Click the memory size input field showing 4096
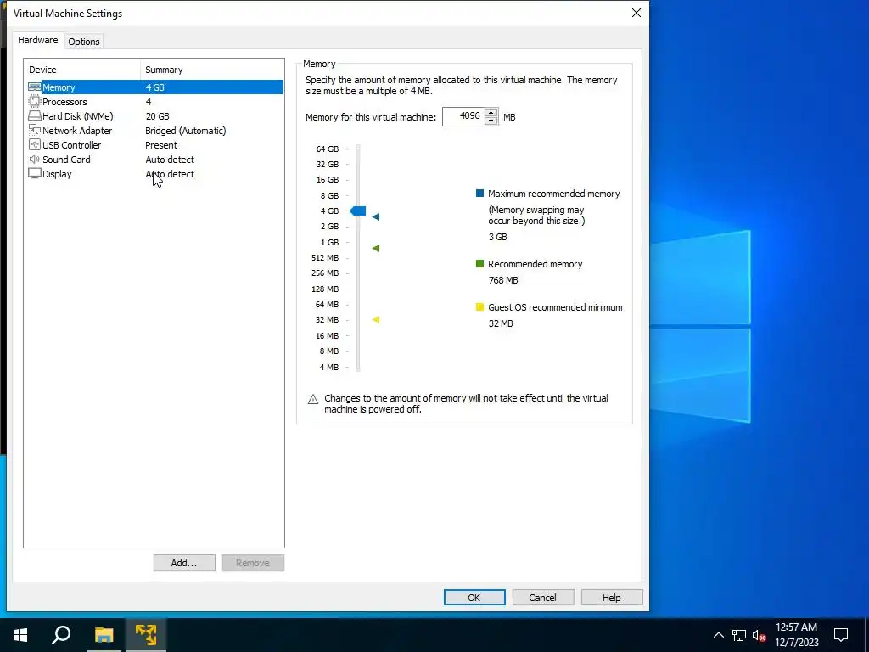 click(463, 116)
